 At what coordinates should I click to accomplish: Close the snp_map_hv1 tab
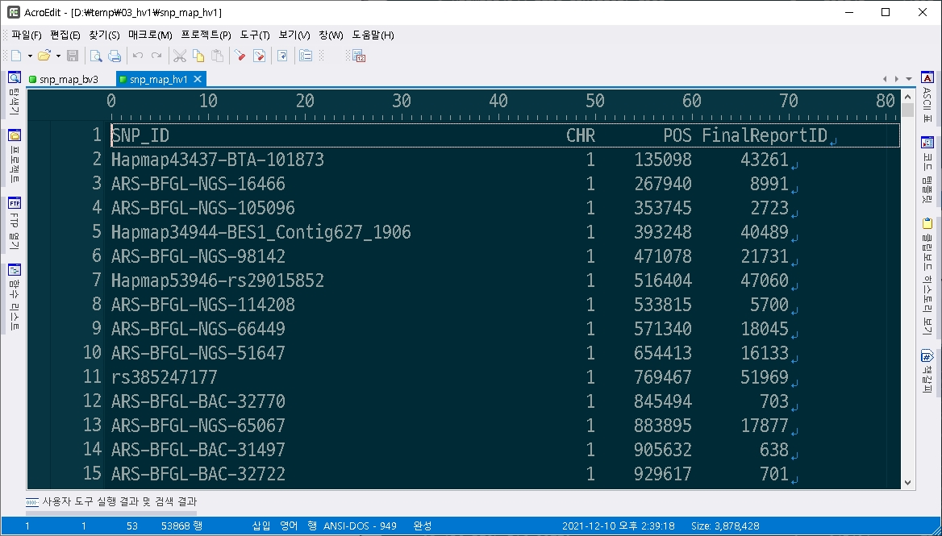(x=197, y=79)
